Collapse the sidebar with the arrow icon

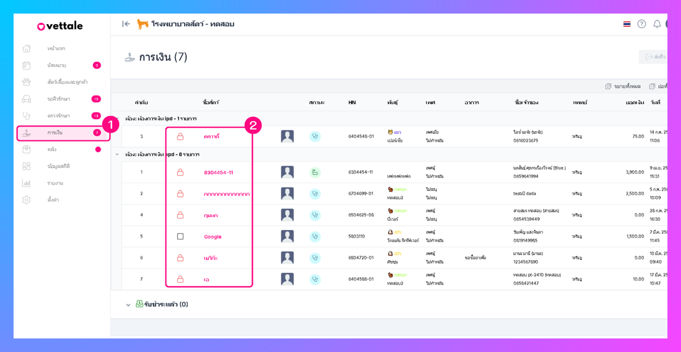click(x=126, y=24)
